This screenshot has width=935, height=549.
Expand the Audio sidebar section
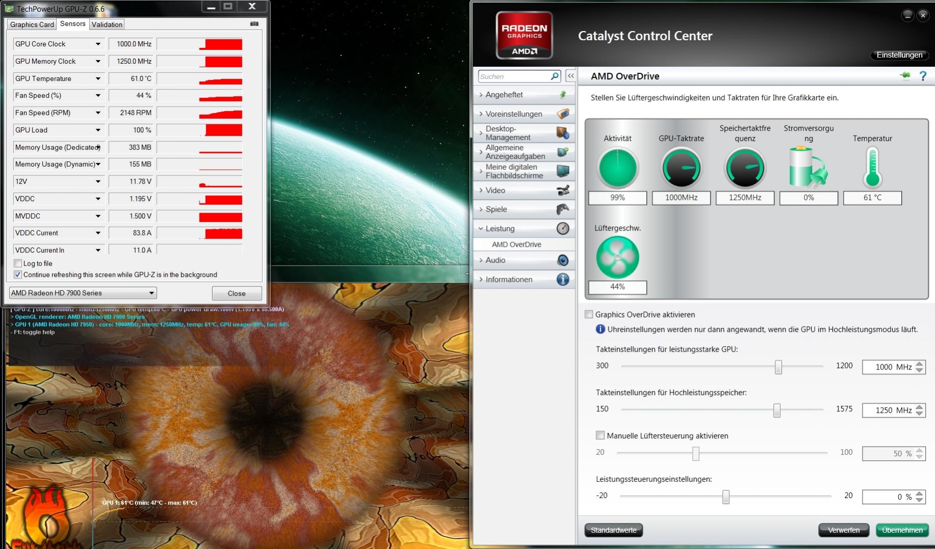[524, 260]
